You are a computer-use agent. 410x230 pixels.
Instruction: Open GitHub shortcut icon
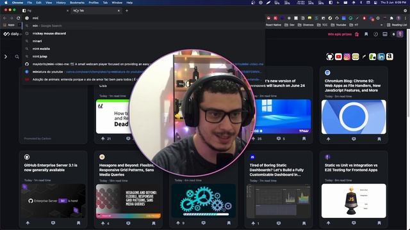[330, 57]
